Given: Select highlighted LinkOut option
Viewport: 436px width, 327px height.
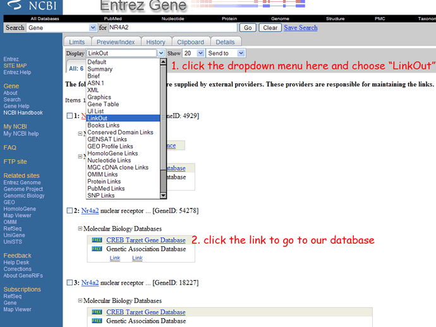Looking at the screenshot, I should [x=123, y=118].
